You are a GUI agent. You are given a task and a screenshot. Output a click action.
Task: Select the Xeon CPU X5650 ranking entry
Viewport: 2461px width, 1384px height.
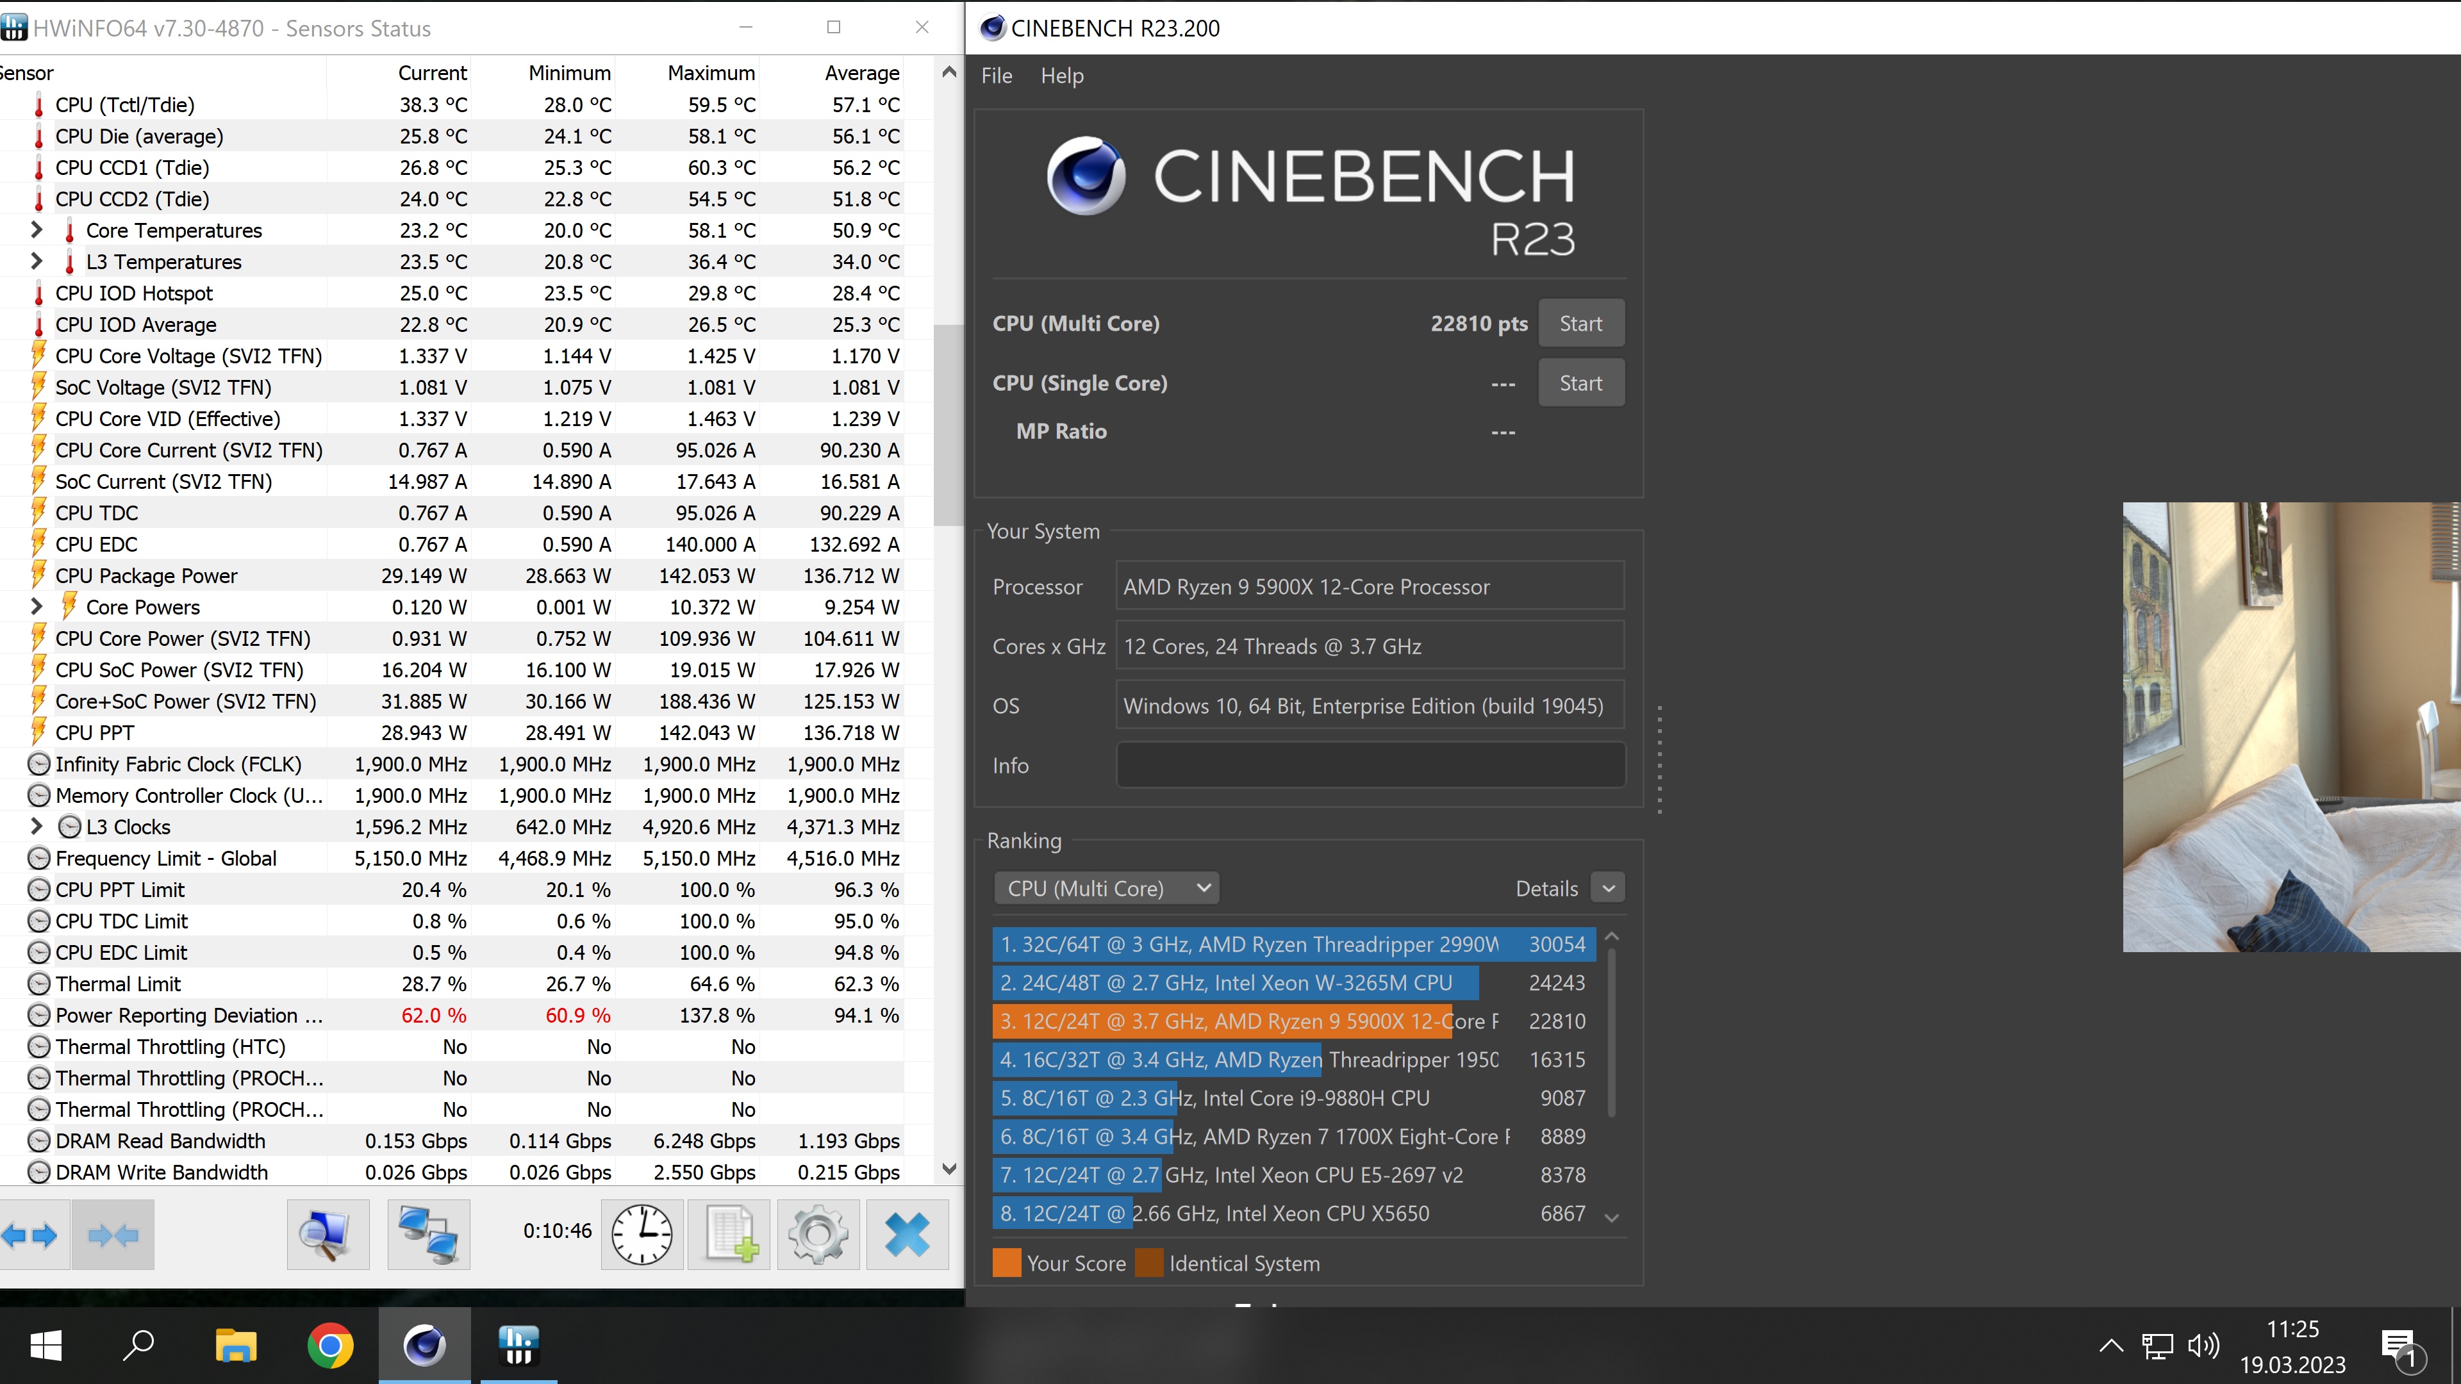point(1293,1213)
